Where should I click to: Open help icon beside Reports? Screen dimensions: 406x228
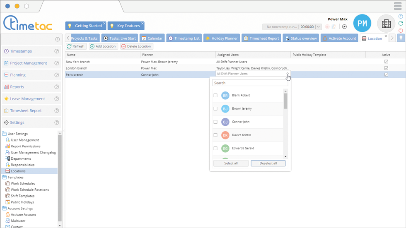56,87
